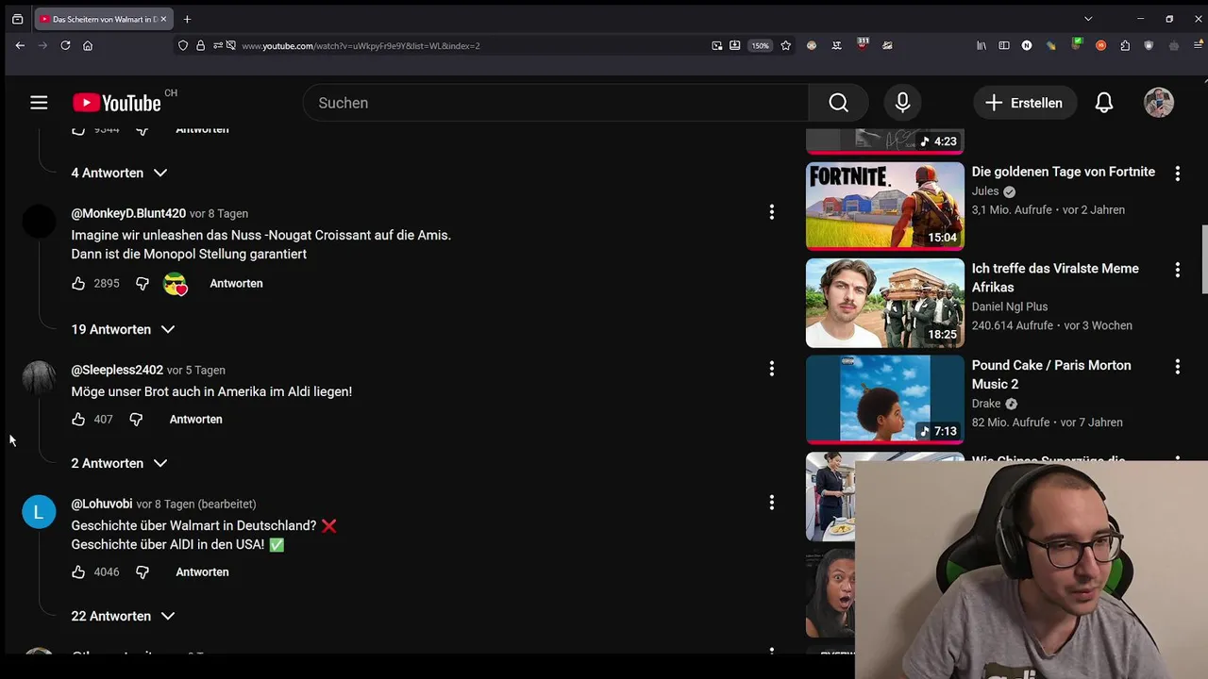Open the Firefox application menu
Screen dimensions: 1208x679
click(1197, 45)
